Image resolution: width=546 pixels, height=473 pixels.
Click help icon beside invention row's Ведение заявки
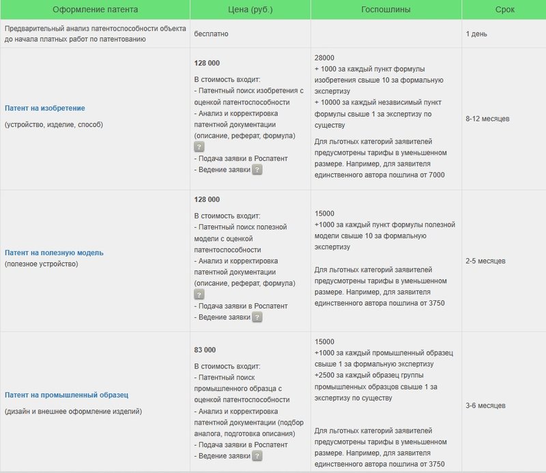[x=257, y=170]
